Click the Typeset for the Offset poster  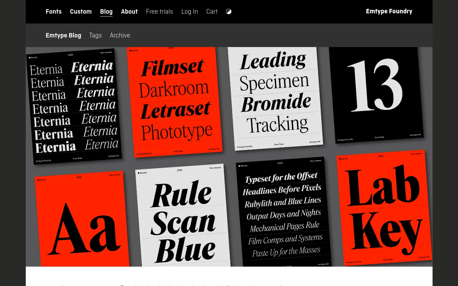(x=283, y=212)
